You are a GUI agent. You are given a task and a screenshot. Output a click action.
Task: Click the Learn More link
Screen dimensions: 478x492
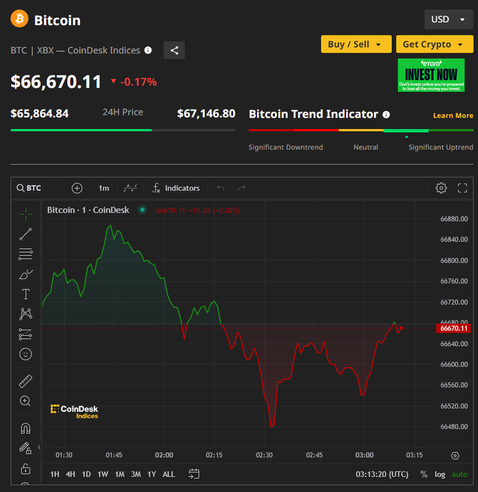(x=453, y=115)
